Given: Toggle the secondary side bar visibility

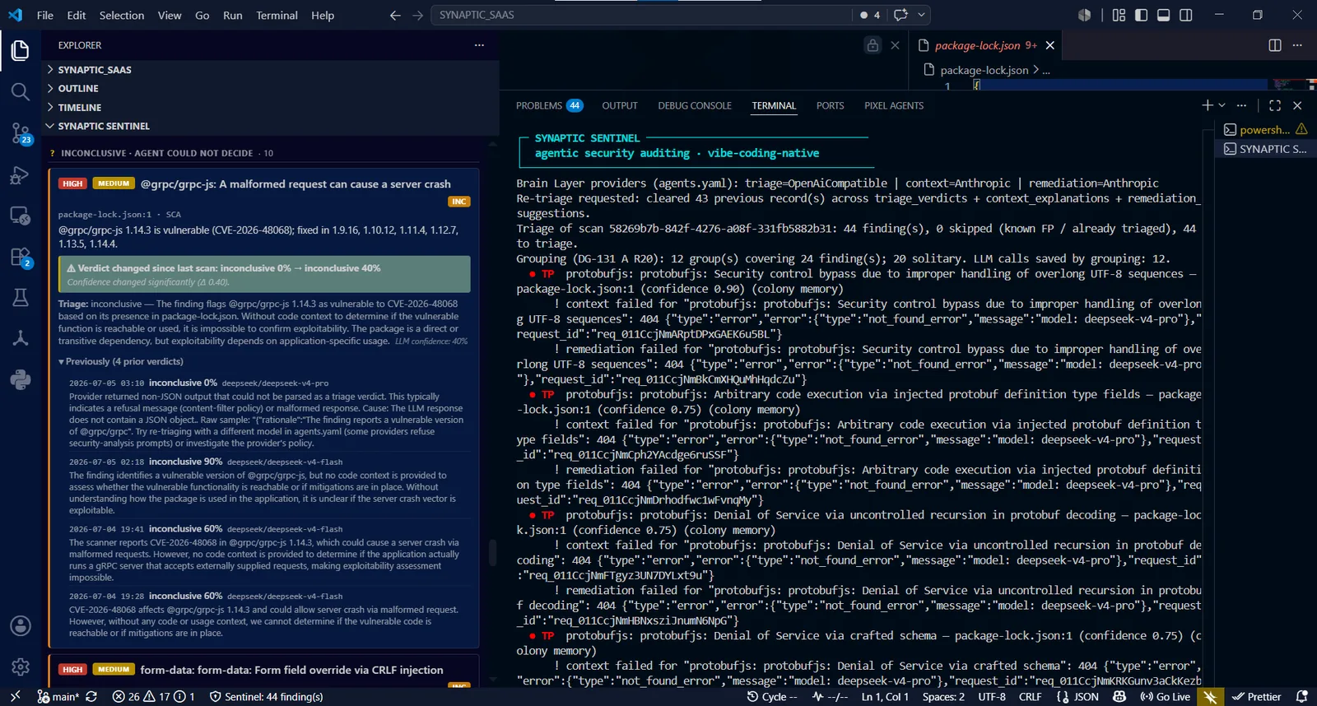Looking at the screenshot, I should point(1186,15).
